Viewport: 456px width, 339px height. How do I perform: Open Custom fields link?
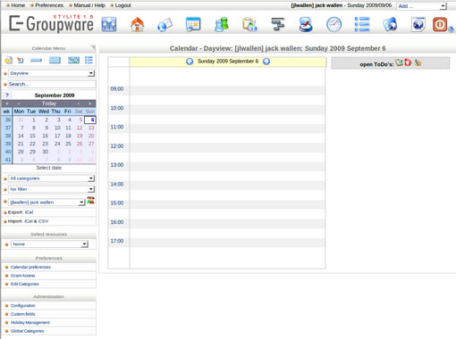point(23,314)
